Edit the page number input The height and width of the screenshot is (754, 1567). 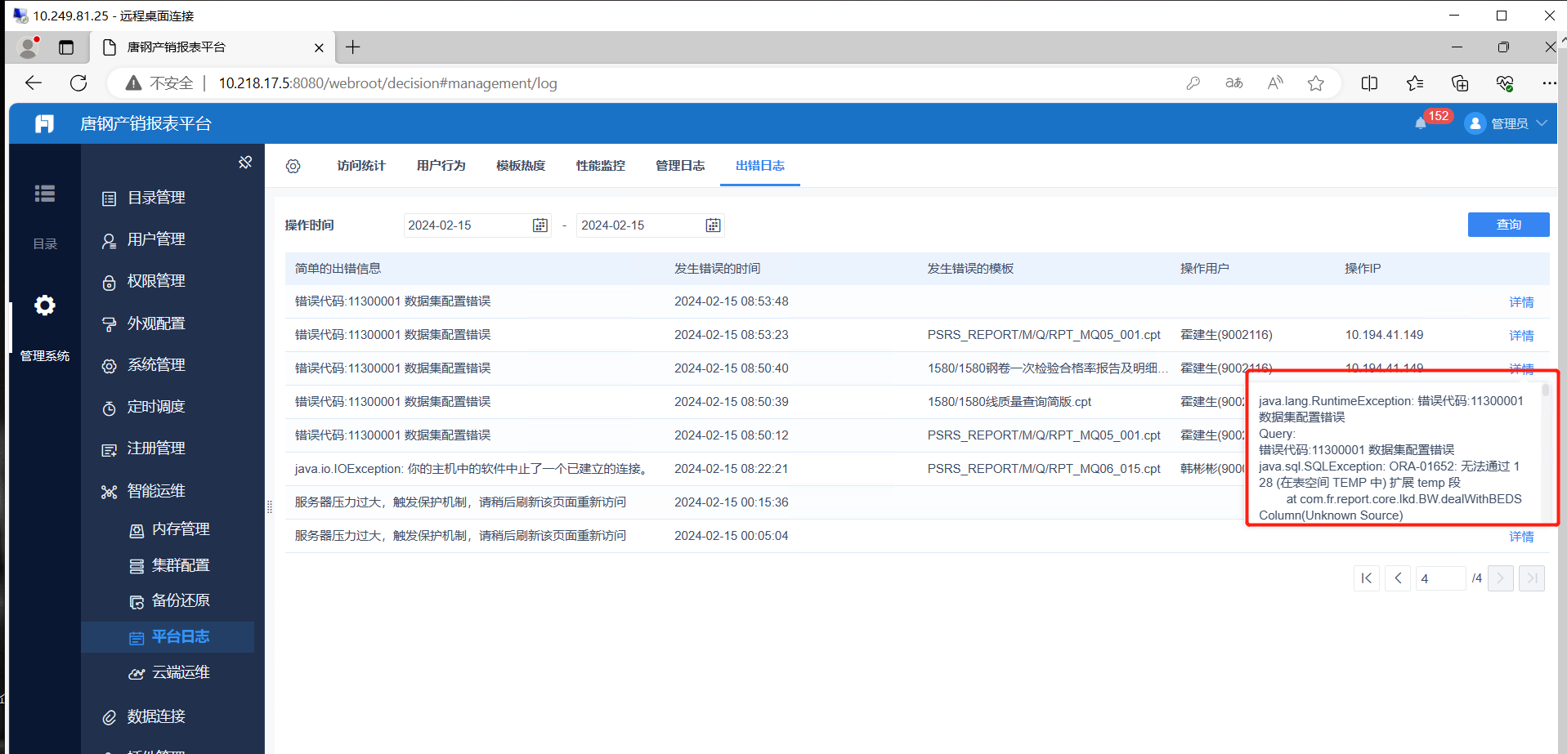tap(1440, 578)
